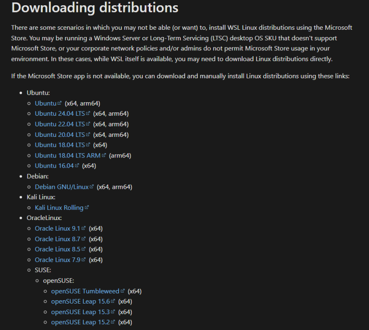
Task: Open the openSUSE Leap 15.6 link
Action: click(83, 301)
